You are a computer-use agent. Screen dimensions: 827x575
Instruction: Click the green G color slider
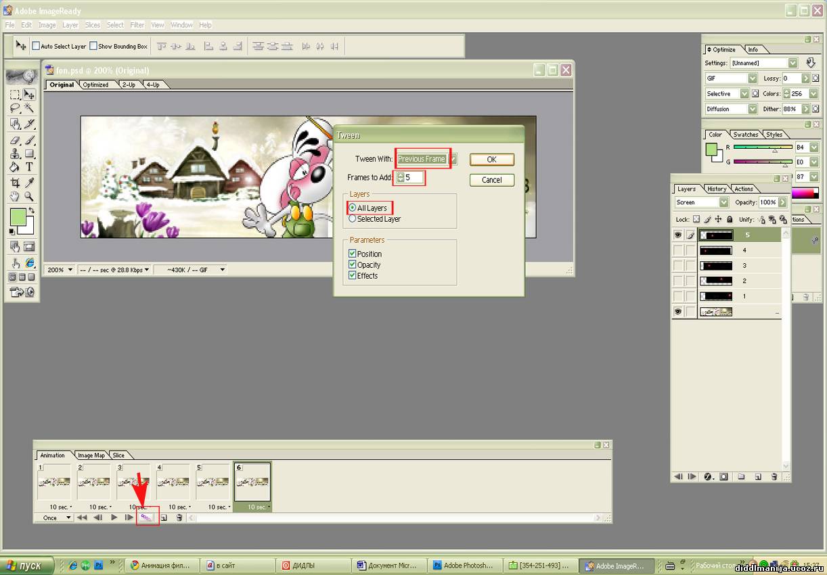762,162
